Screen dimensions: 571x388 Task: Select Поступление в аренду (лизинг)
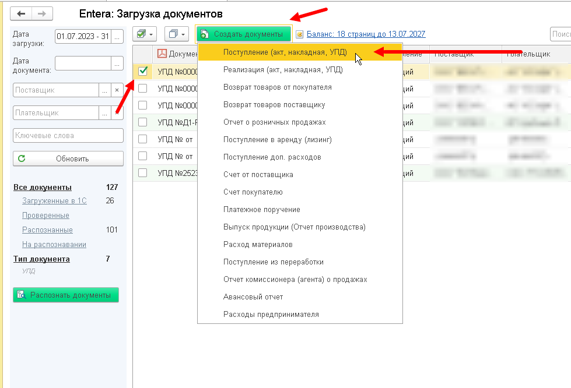point(300,140)
